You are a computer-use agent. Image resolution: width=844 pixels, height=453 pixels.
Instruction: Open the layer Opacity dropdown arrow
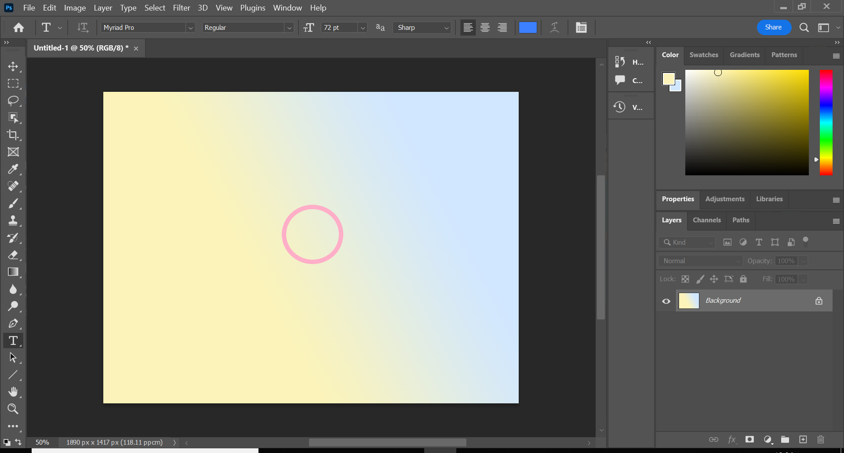pos(803,261)
